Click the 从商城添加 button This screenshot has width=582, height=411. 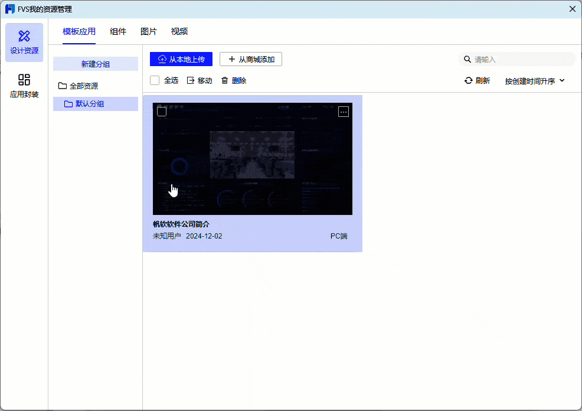[x=251, y=59]
